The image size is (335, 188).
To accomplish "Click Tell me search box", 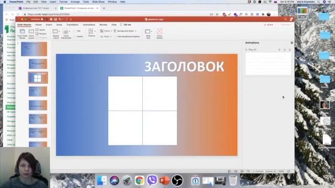I will 126,25.
